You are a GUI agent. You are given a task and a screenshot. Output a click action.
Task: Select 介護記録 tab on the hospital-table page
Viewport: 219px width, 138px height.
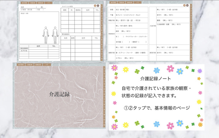click(32, 3)
